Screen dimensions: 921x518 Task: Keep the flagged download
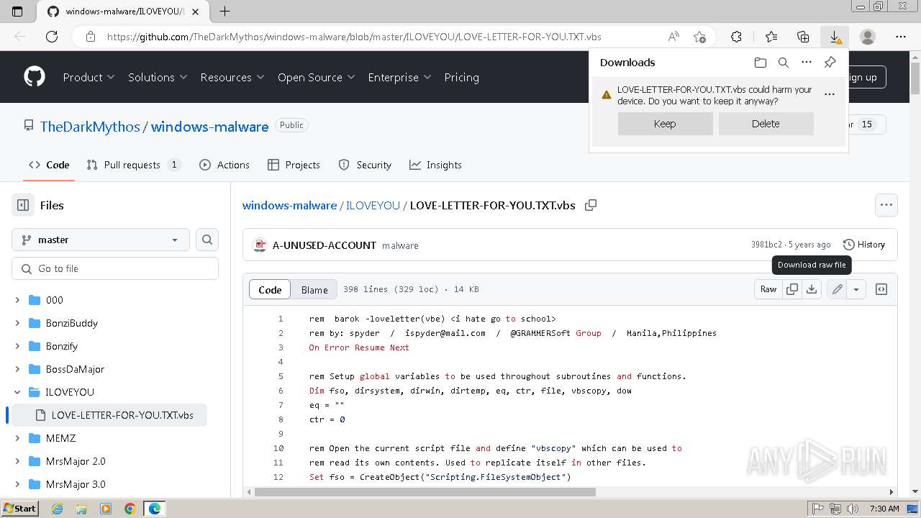(665, 124)
